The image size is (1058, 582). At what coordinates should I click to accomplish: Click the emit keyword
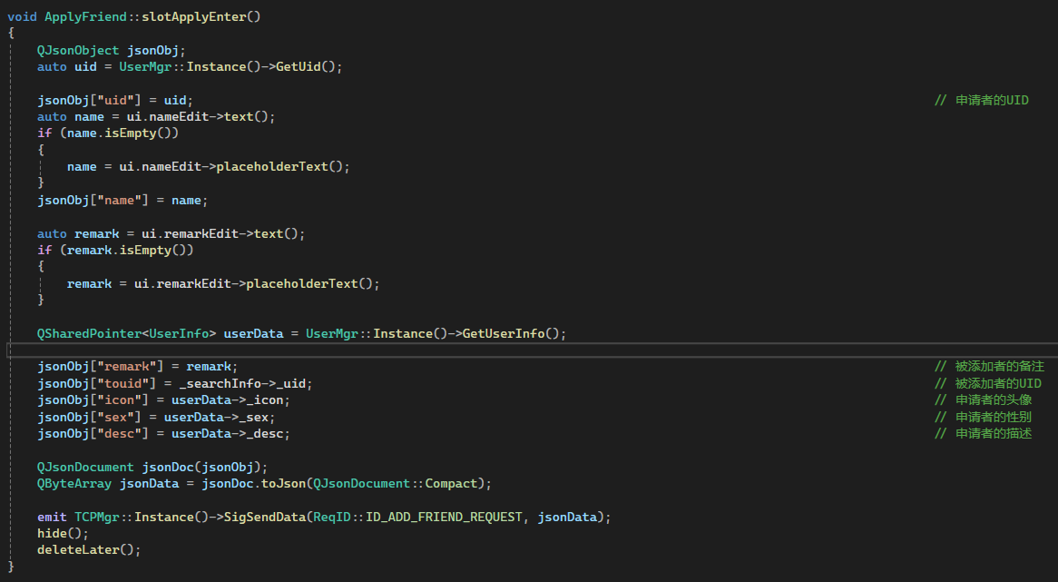point(52,518)
